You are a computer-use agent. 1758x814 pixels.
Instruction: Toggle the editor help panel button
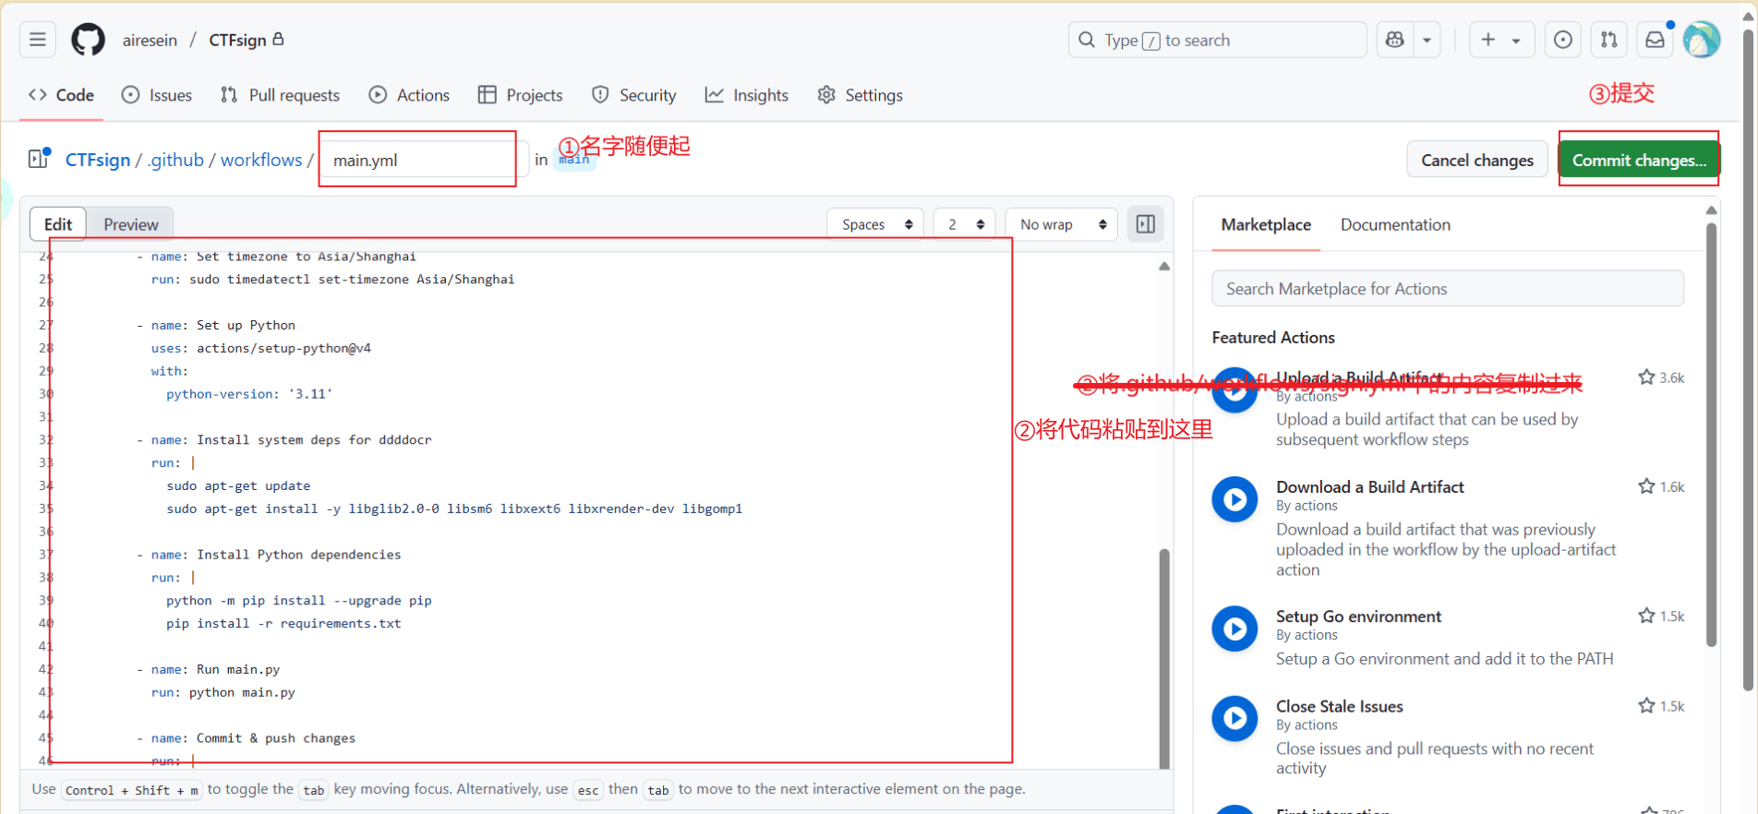(x=1145, y=224)
